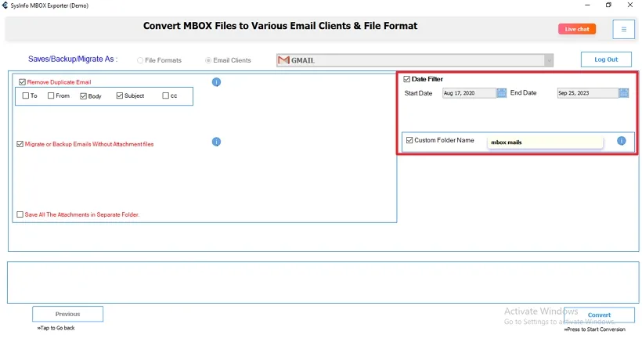Open the hamburger menu icon
The width and height of the screenshot is (642, 342).
point(623,30)
